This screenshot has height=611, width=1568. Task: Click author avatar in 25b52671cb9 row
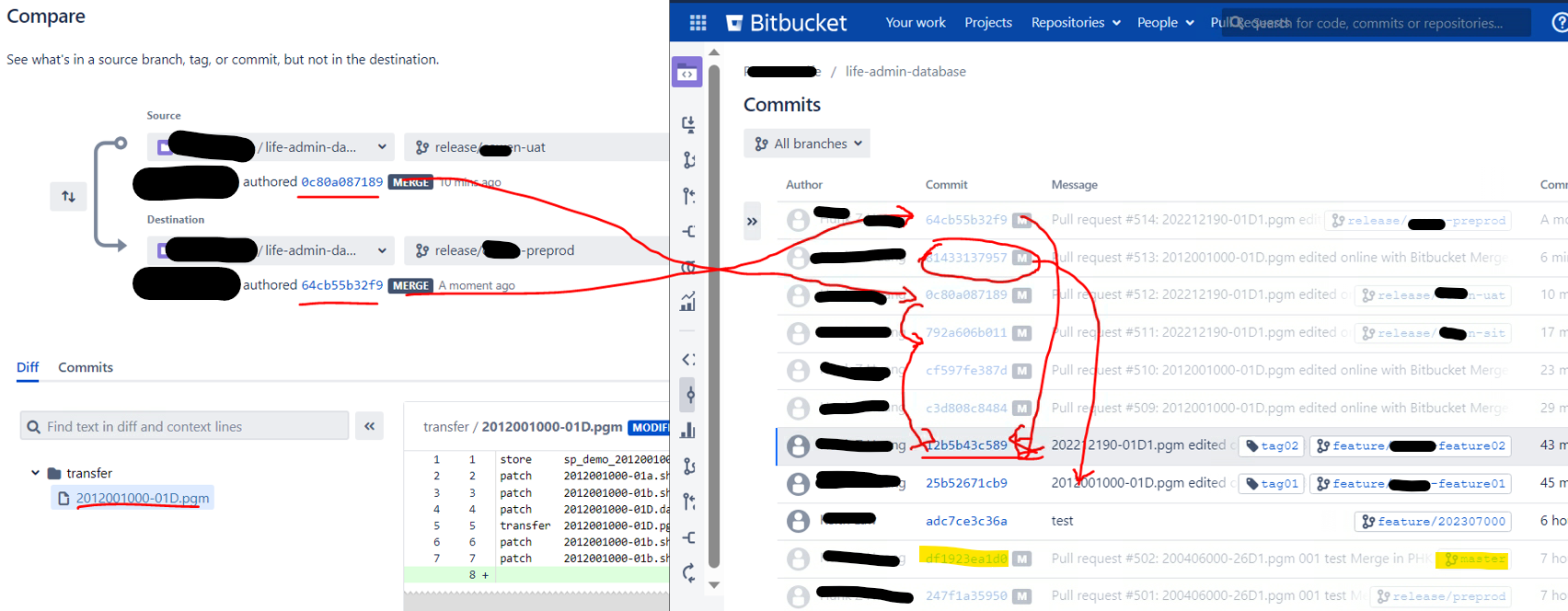[x=799, y=483]
